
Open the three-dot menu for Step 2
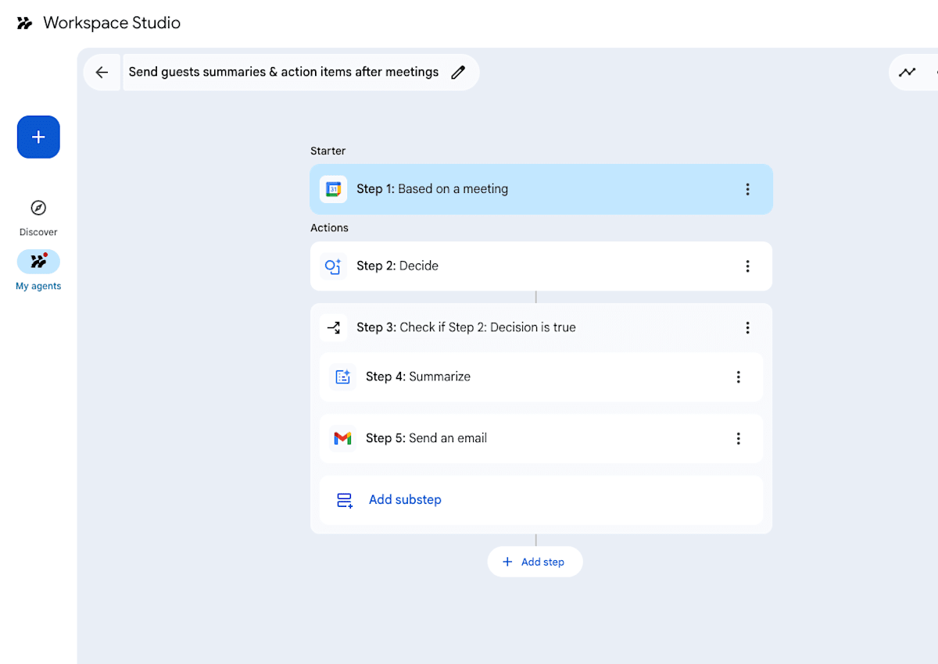tap(747, 266)
